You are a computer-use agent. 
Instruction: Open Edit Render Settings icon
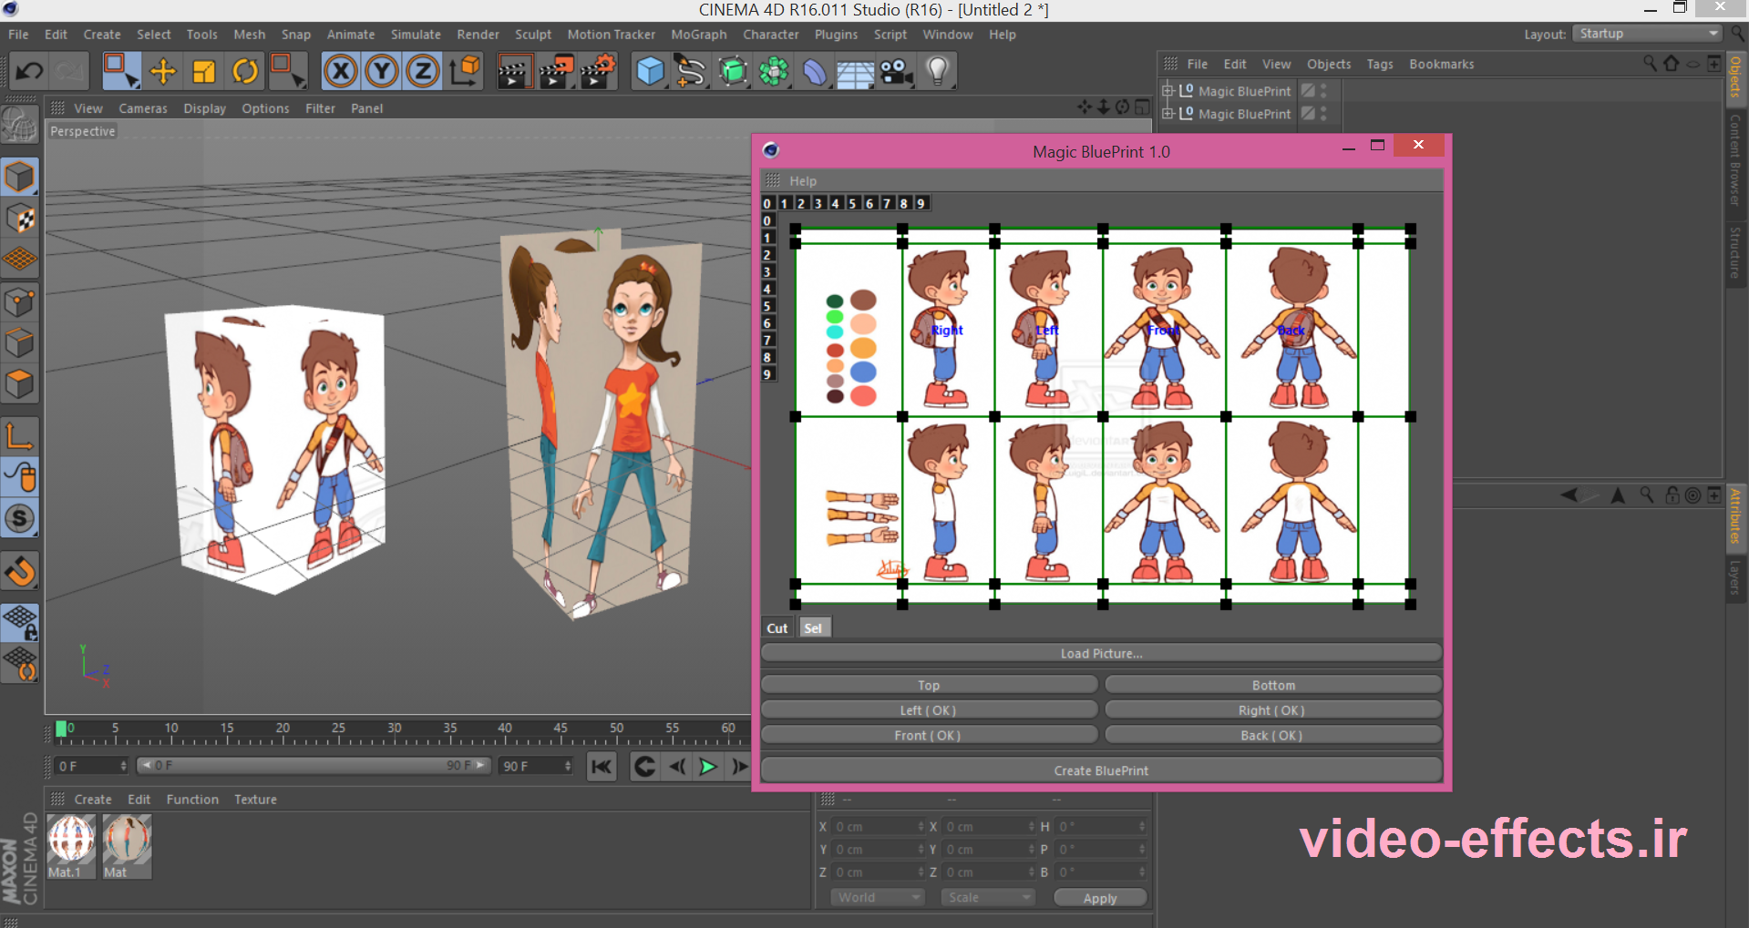pos(598,71)
